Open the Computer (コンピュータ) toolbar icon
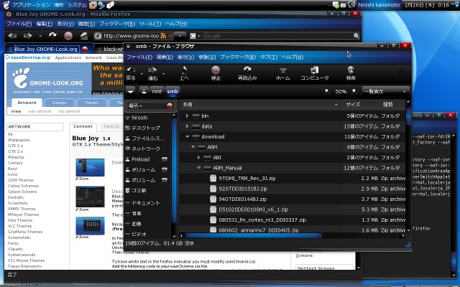The image size is (460, 287). 314,71
